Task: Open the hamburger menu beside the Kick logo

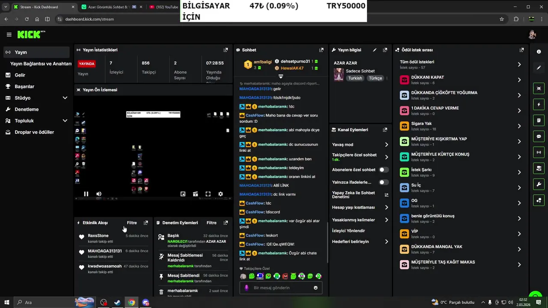Action: 9,35
